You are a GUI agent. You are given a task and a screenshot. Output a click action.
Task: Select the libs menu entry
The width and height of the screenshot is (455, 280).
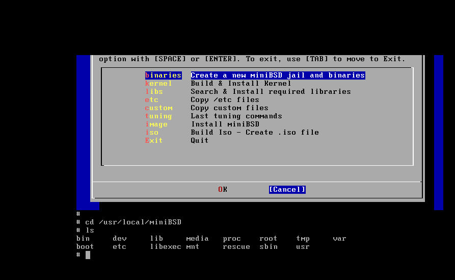[154, 92]
